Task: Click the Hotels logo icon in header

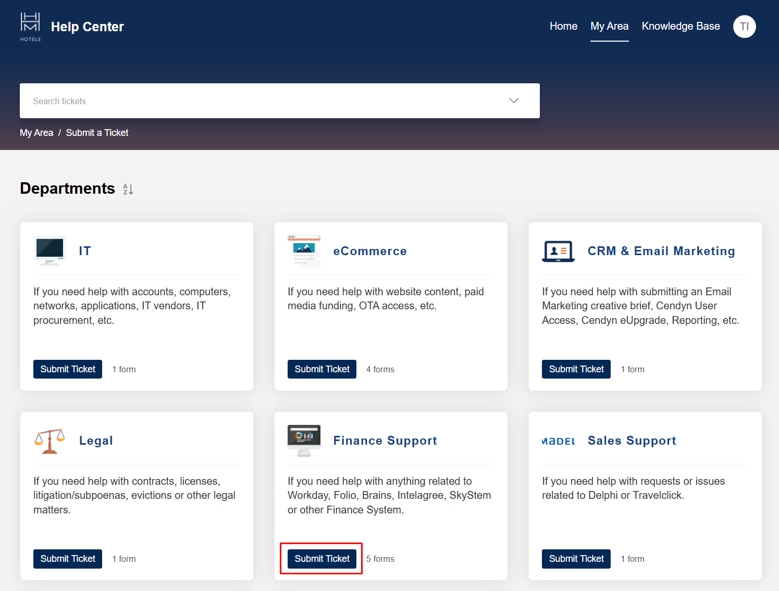Action: tap(30, 27)
